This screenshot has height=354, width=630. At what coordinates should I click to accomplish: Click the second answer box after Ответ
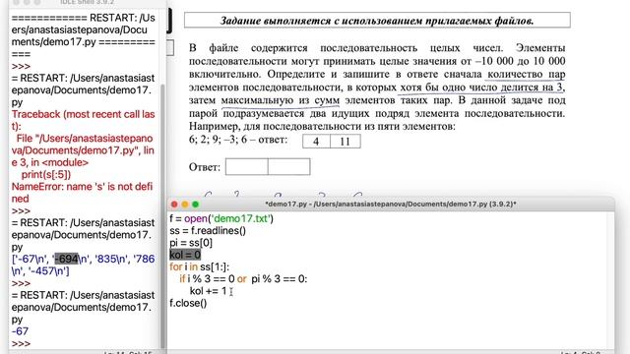(x=288, y=166)
